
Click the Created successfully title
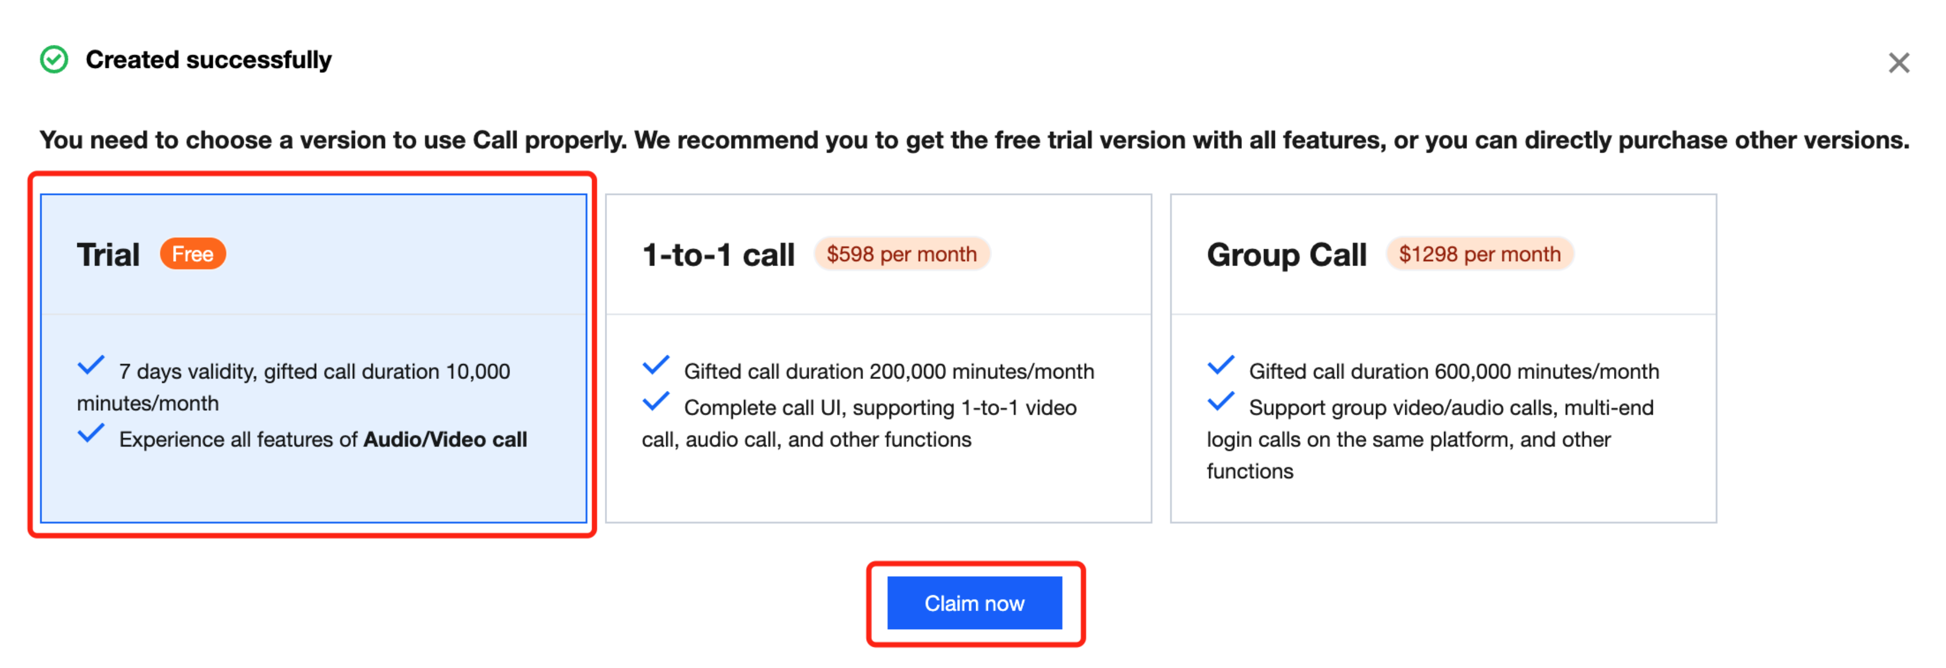[209, 60]
